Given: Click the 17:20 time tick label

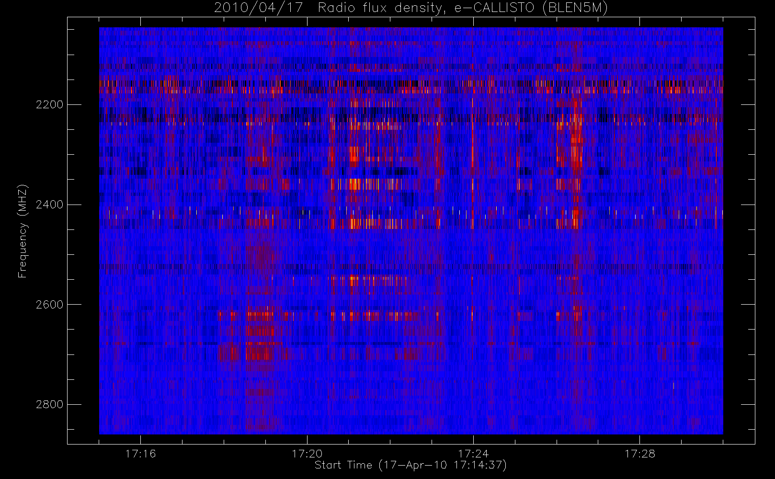Looking at the screenshot, I should coord(307,453).
